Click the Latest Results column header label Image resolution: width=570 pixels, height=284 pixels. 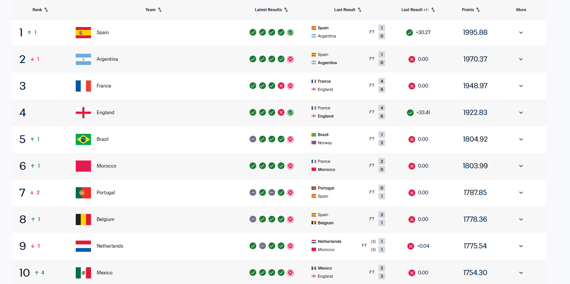click(x=268, y=10)
